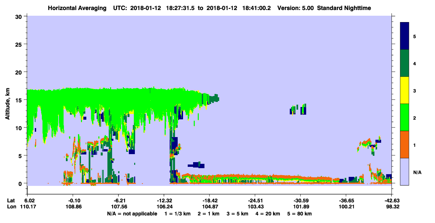Click legend text '4 = 20 km'

pos(268,214)
